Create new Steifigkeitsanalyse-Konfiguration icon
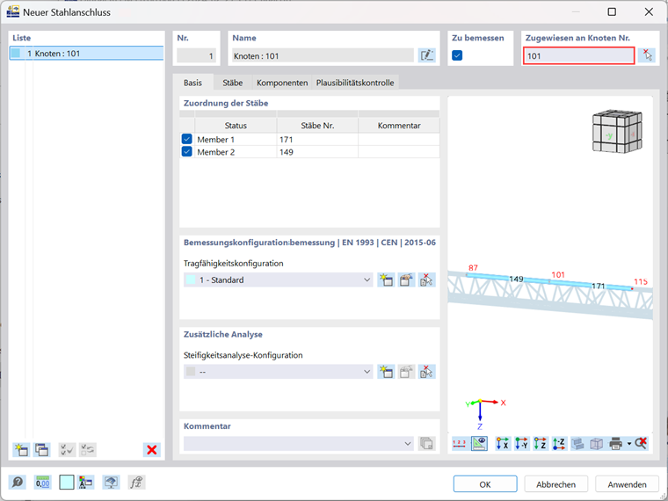 [x=386, y=372]
